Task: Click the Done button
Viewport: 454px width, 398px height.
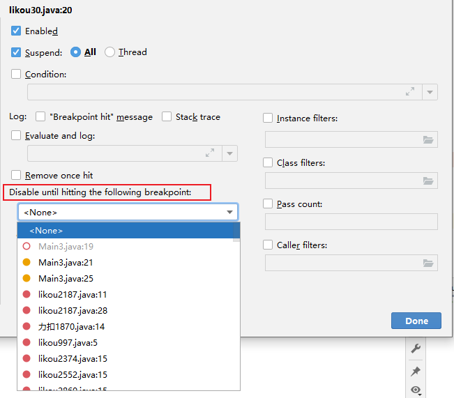Action: tap(416, 321)
